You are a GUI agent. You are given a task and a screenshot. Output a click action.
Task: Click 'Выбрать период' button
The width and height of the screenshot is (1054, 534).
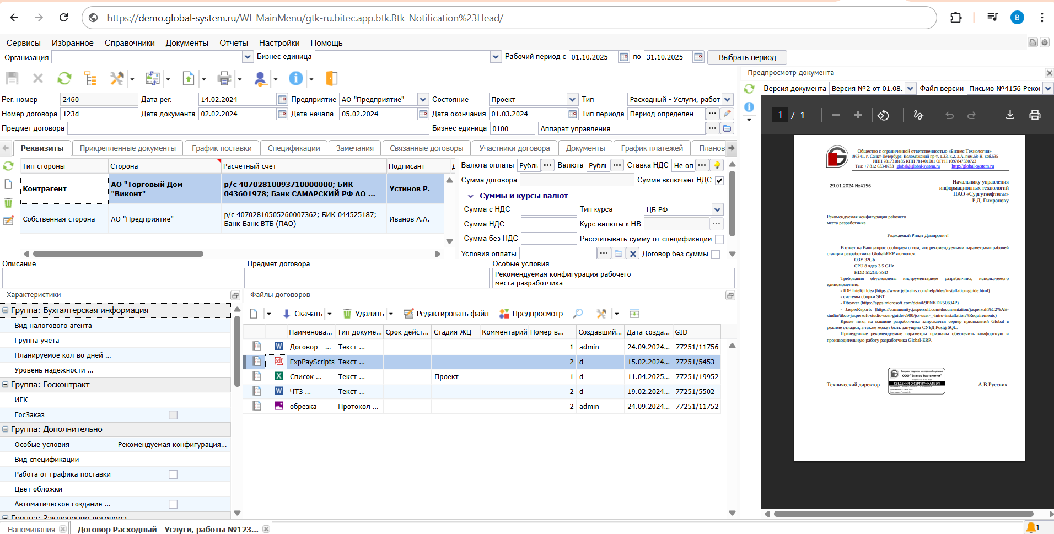pos(746,57)
